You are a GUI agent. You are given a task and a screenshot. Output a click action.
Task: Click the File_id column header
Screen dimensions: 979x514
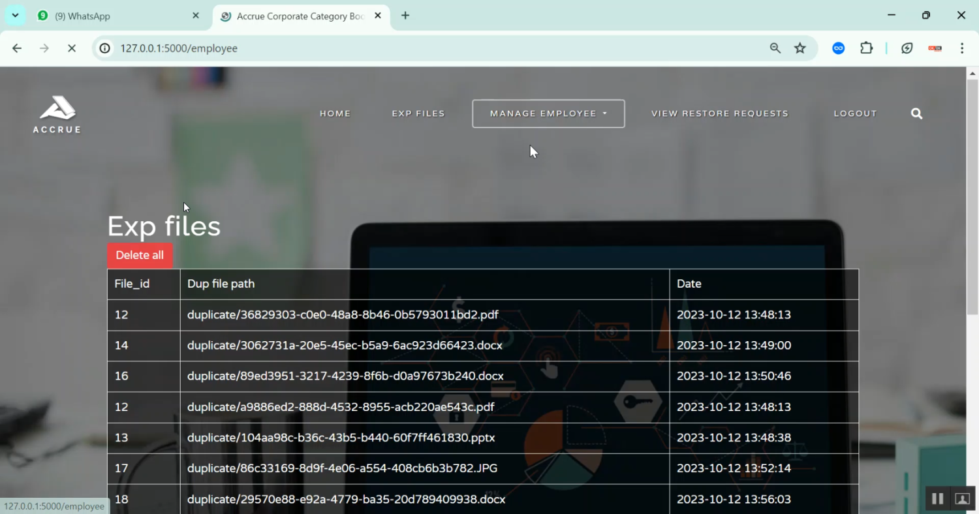click(x=144, y=284)
